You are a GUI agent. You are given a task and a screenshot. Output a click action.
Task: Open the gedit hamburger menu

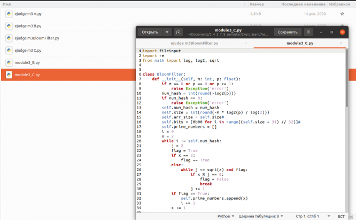coord(308,32)
